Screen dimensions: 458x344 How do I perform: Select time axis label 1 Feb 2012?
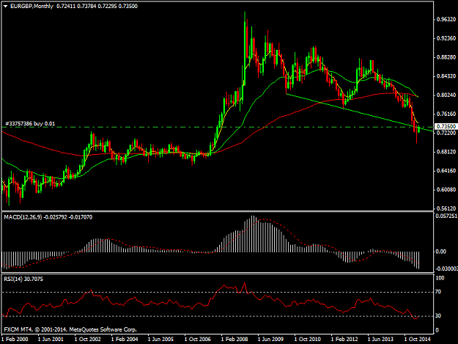pos(344,339)
